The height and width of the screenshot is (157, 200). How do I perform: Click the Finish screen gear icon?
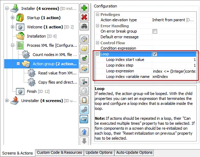pos(20,91)
